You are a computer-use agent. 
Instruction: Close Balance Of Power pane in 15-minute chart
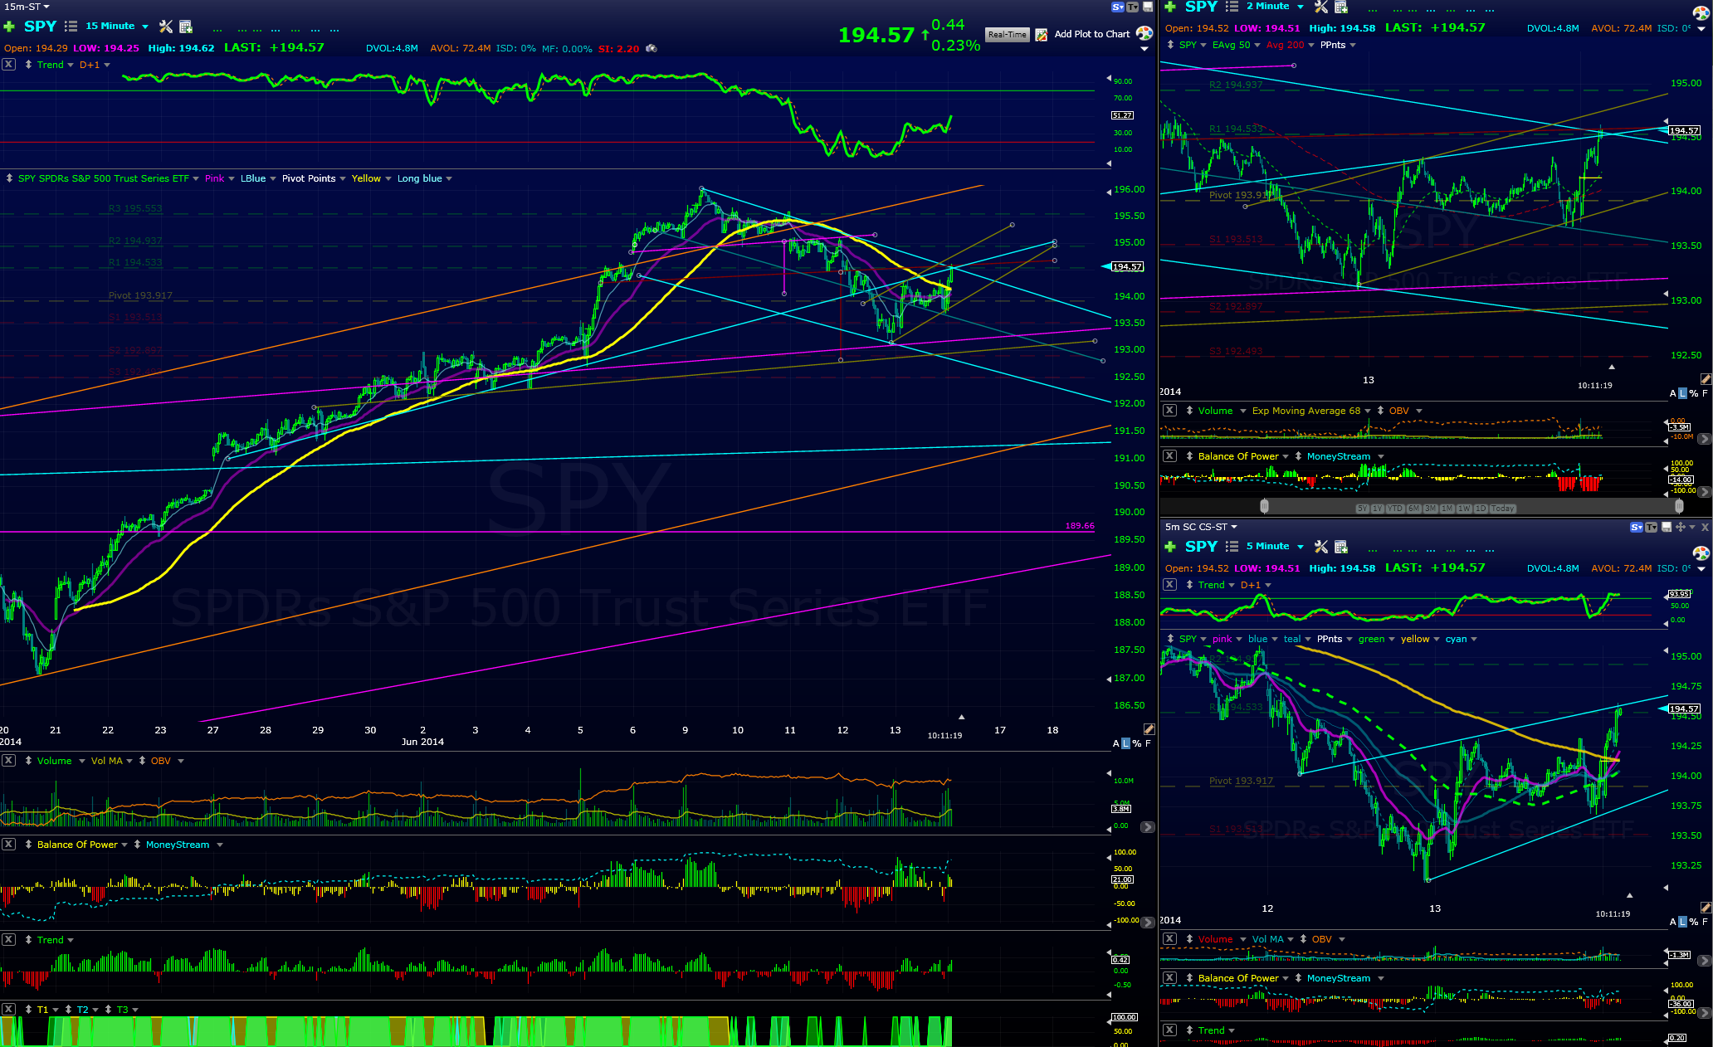8,845
